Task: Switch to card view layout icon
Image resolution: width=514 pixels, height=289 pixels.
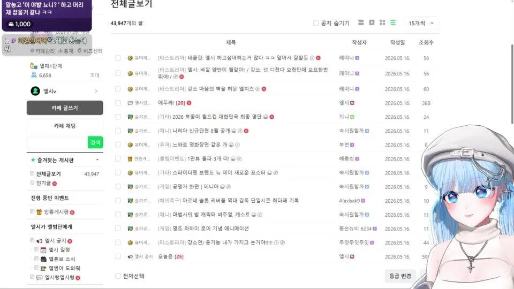Action: pyautogui.click(x=361, y=22)
